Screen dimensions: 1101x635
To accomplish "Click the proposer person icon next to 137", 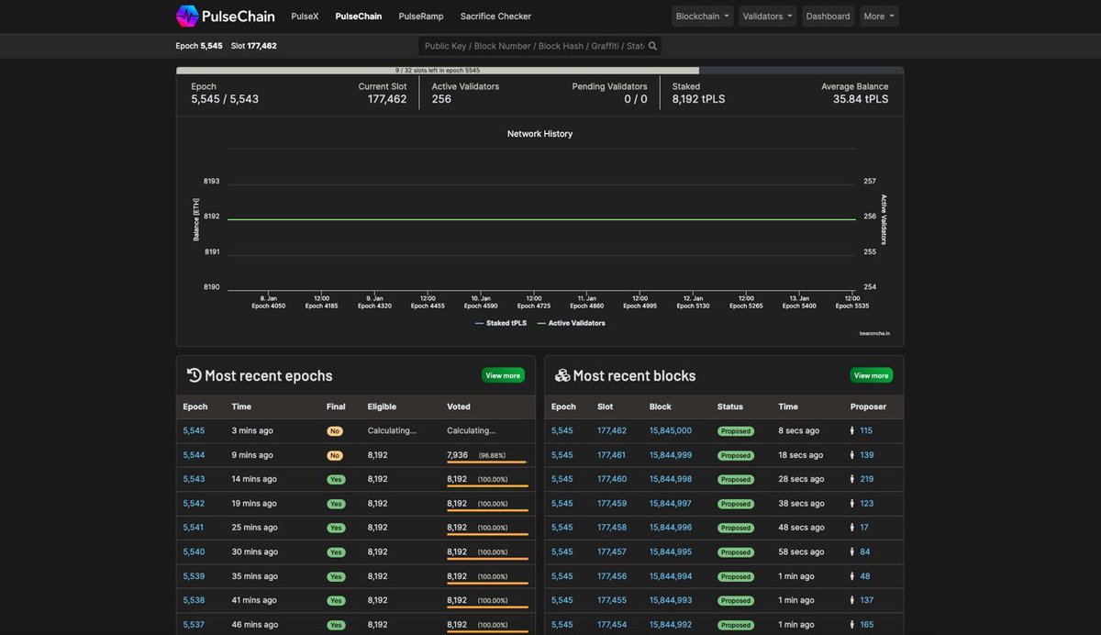I will click(x=852, y=600).
